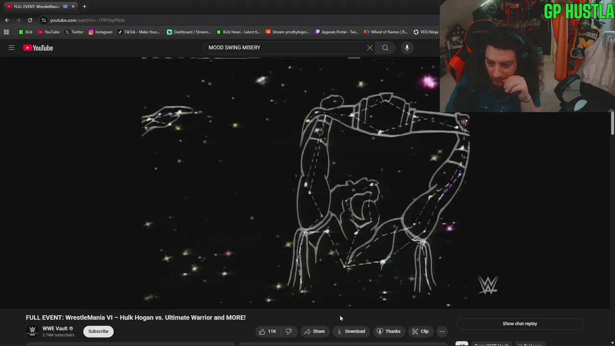Click the tab's picture-in-picture media indicator icon

(x=65, y=7)
